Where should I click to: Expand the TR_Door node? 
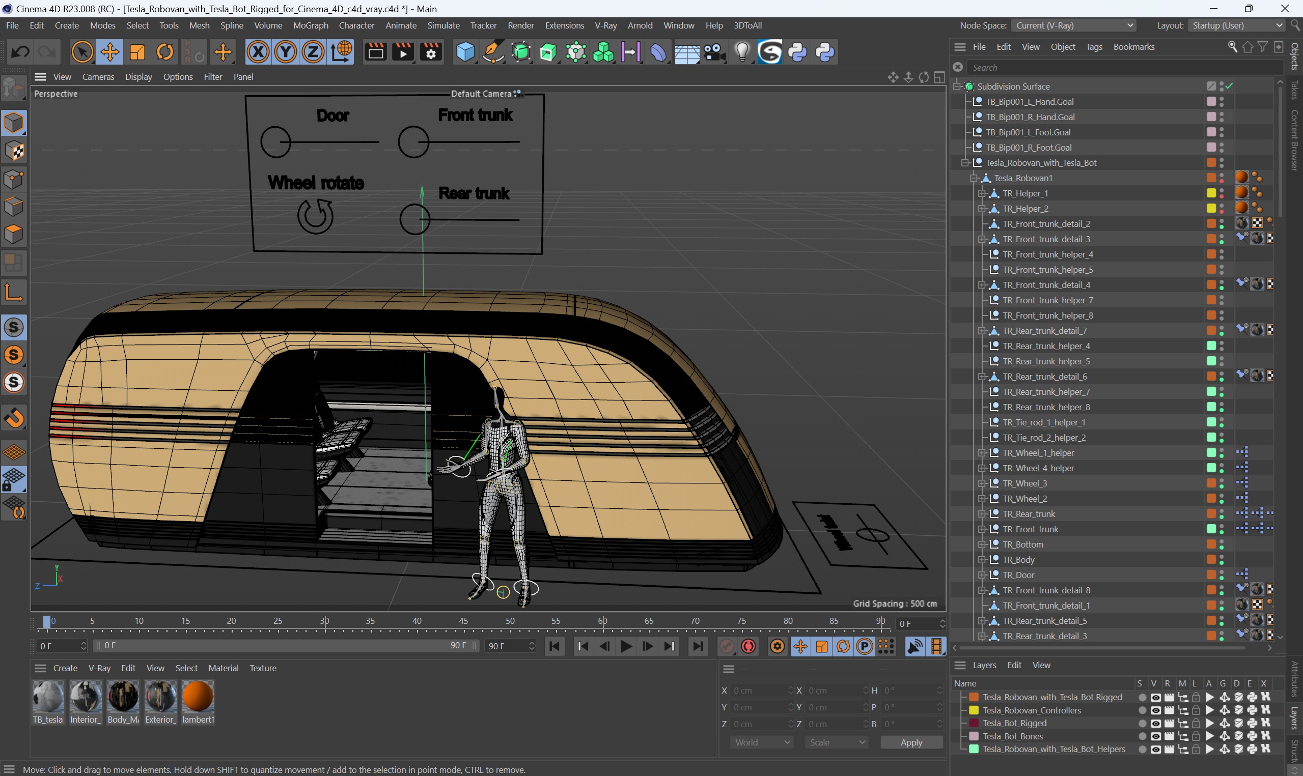tap(982, 574)
